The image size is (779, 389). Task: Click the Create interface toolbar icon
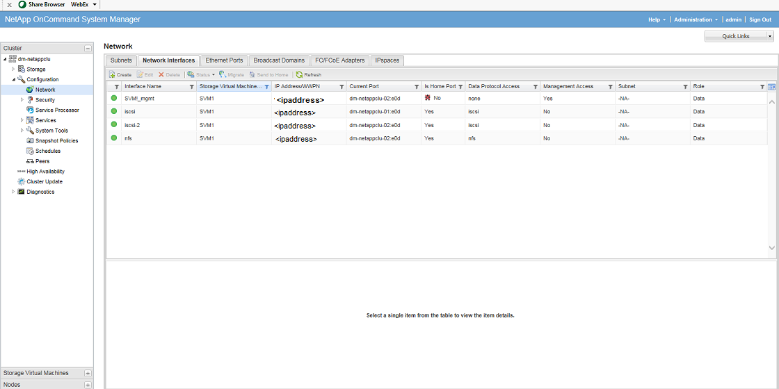tap(112, 74)
